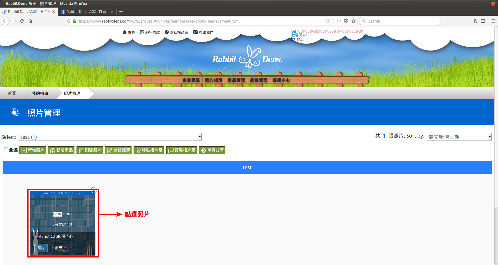Close the Facebook Rabbit Dens tab
498x265 pixels.
click(x=112, y=12)
